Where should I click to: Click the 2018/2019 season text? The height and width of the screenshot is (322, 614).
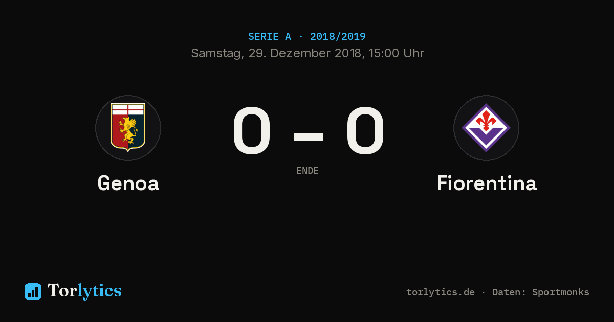click(x=338, y=37)
